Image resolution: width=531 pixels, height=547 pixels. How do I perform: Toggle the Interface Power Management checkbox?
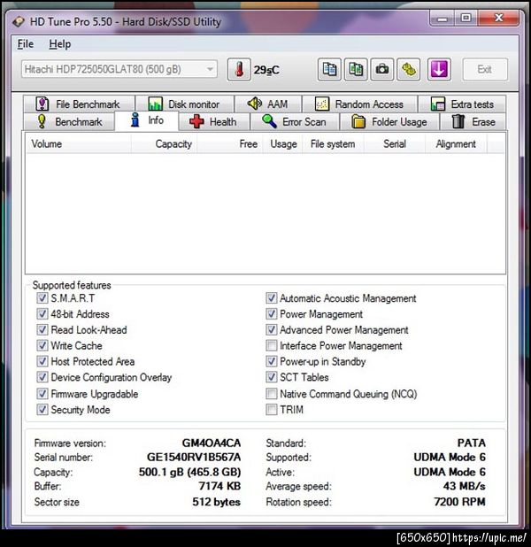click(x=272, y=346)
